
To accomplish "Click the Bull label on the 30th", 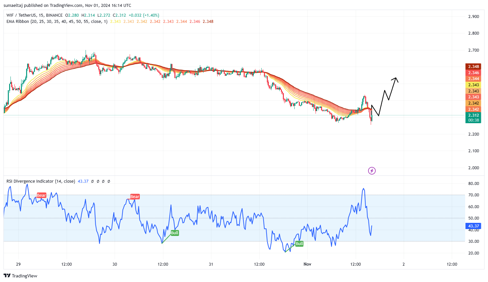I will (175, 233).
